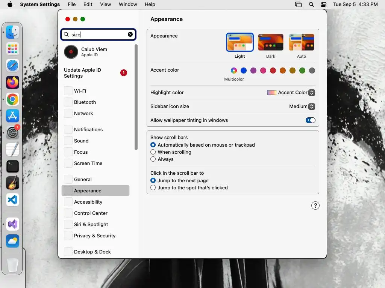This screenshot has width=385, height=288.
Task: Open the View menu
Action: [x=105, y=4]
